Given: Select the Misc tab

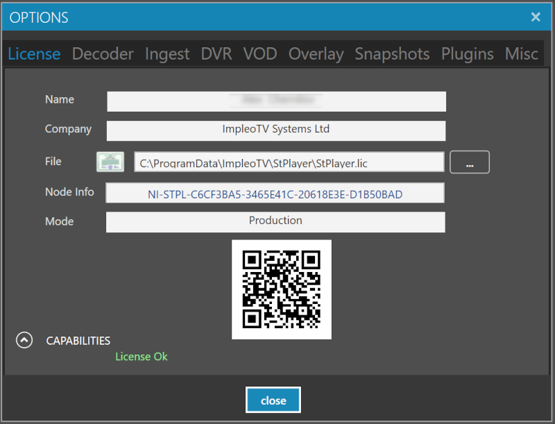Looking at the screenshot, I should pyautogui.click(x=522, y=53).
